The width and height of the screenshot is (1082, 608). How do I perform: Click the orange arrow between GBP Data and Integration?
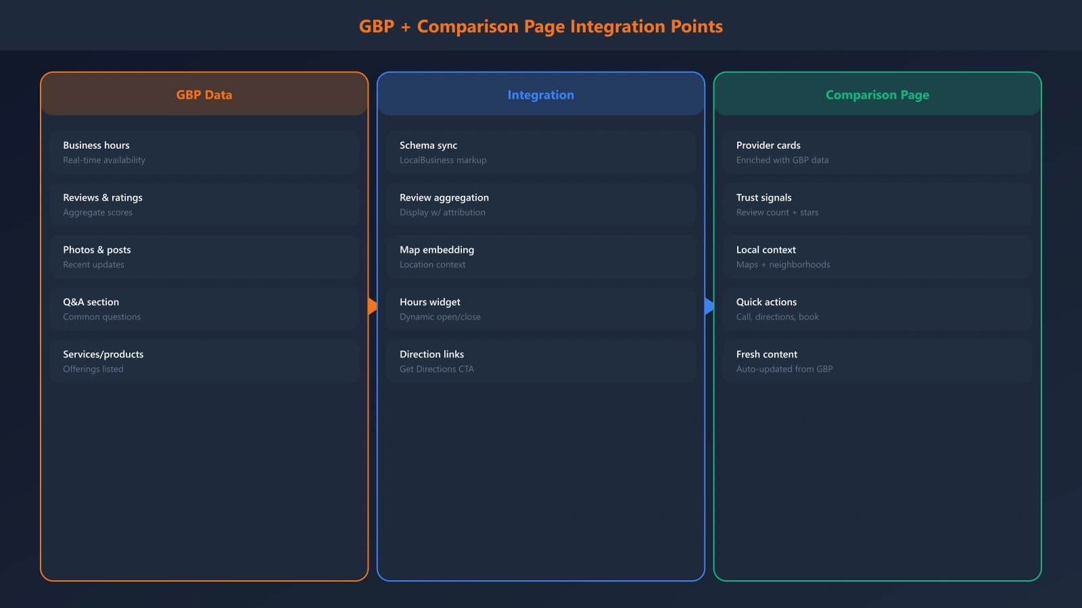coord(373,306)
